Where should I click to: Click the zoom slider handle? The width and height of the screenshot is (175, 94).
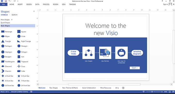[x=152, y=92]
